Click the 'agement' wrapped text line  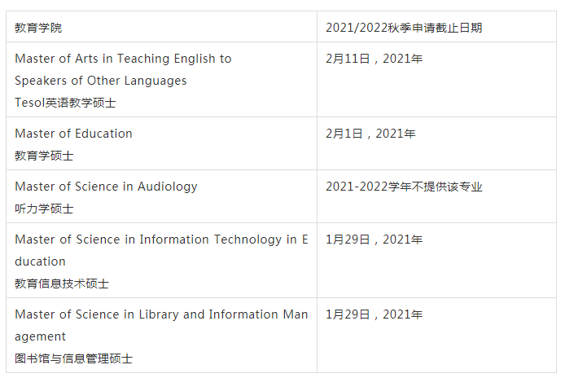40,337
